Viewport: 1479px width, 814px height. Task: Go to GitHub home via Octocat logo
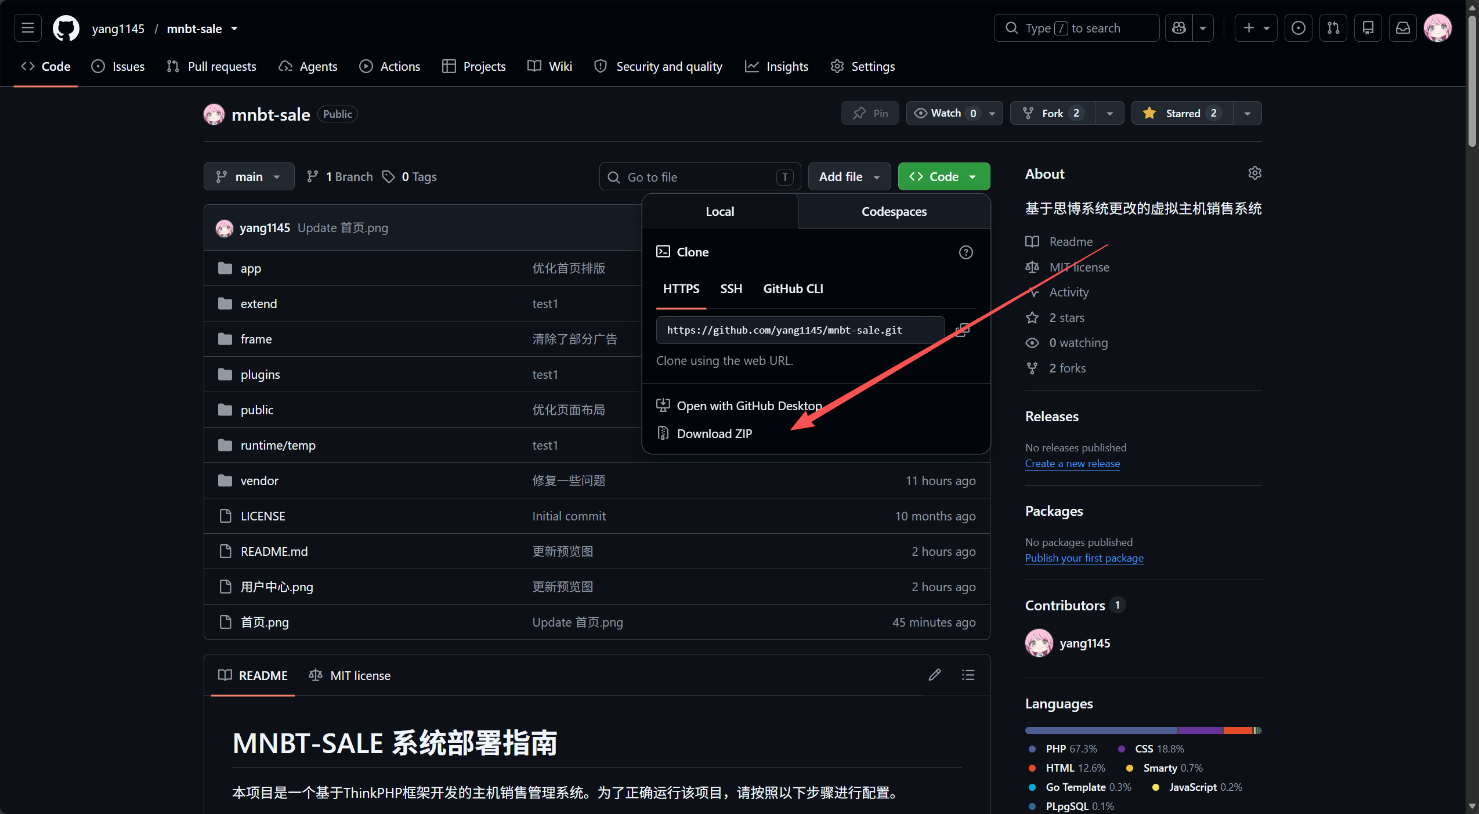66,28
